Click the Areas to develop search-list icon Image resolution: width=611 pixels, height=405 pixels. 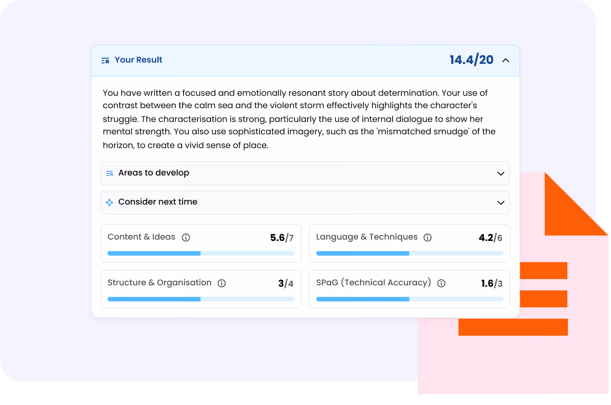click(x=109, y=173)
